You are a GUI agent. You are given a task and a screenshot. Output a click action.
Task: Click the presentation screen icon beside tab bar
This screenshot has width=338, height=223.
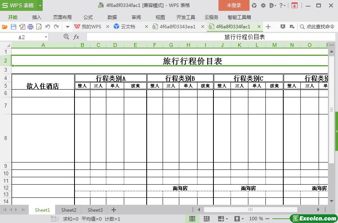(283, 27)
